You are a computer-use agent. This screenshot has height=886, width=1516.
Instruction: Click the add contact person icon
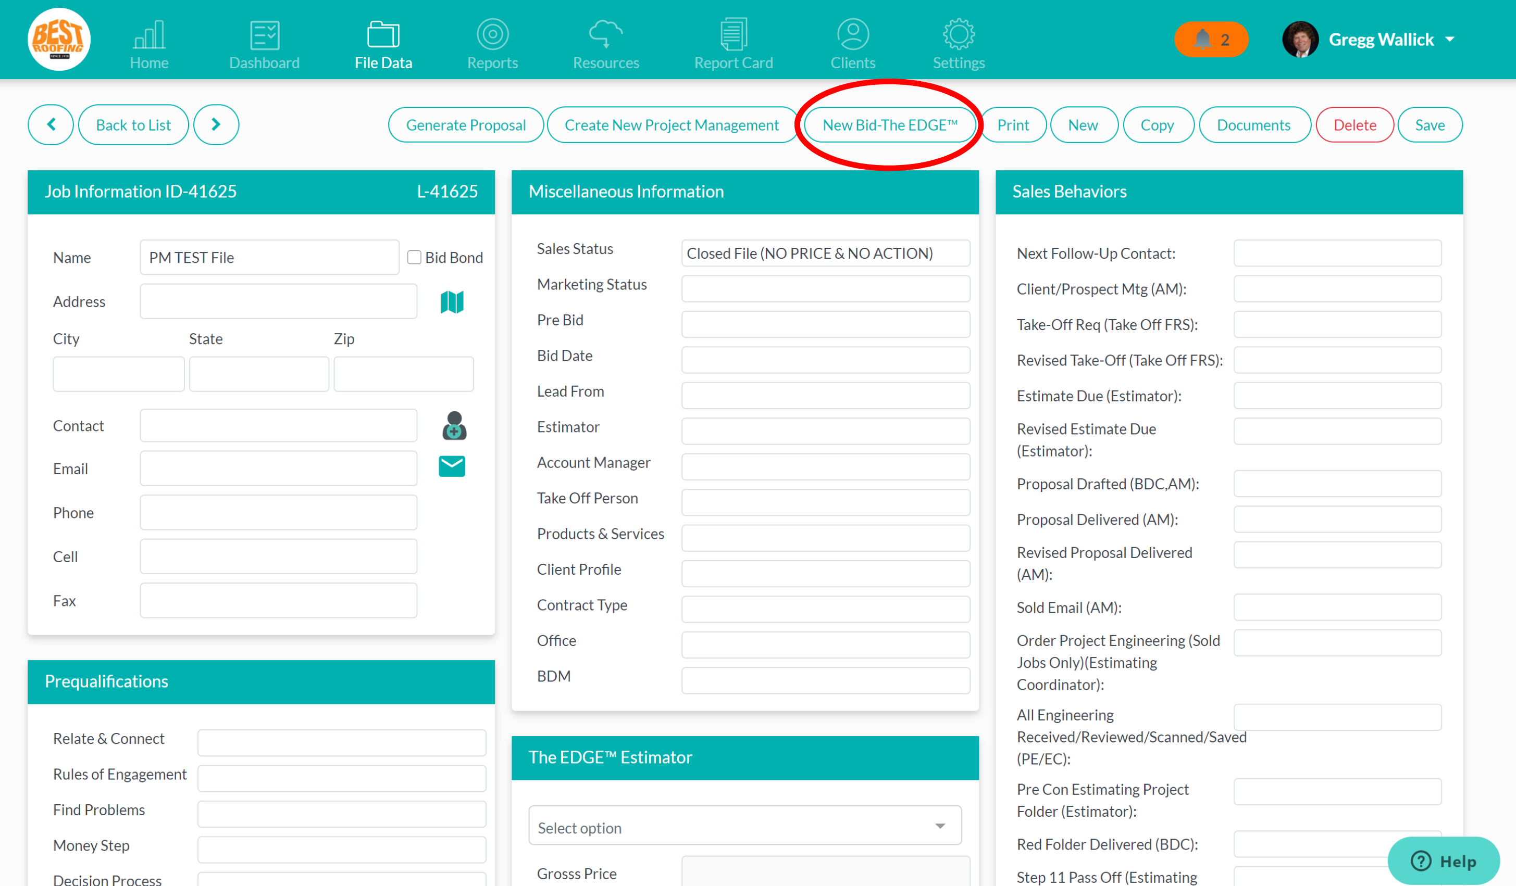pos(454,426)
